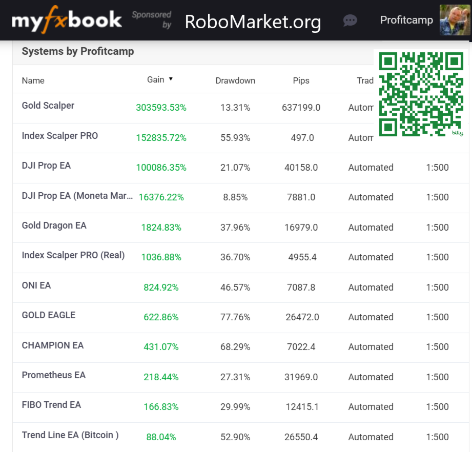Open the ONI EA system
The height and width of the screenshot is (452, 472).
point(36,285)
